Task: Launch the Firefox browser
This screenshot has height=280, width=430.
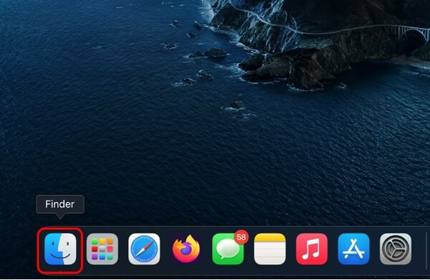Action: (186, 249)
